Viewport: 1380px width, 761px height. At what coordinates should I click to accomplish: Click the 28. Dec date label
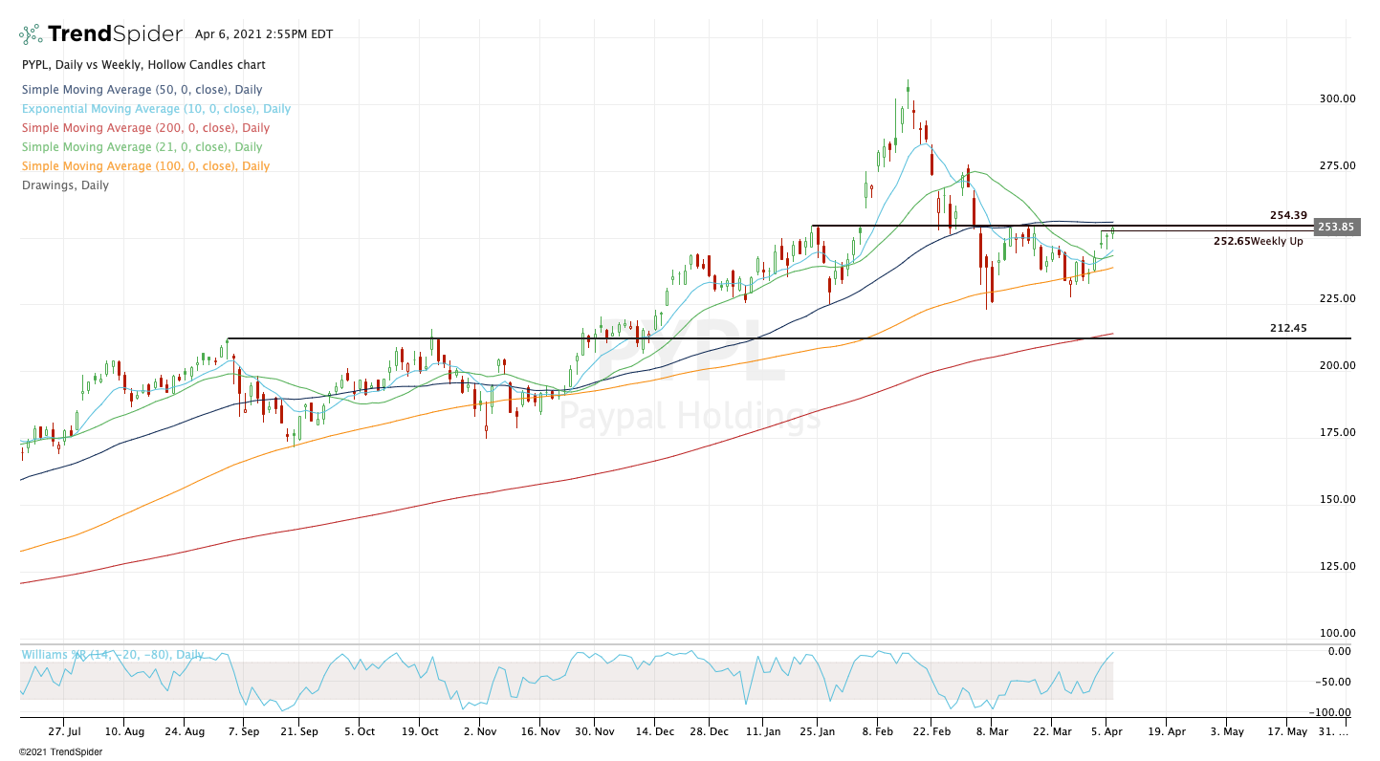[709, 731]
